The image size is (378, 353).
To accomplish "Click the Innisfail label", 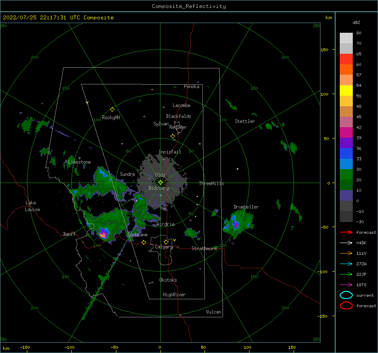I will (170, 152).
